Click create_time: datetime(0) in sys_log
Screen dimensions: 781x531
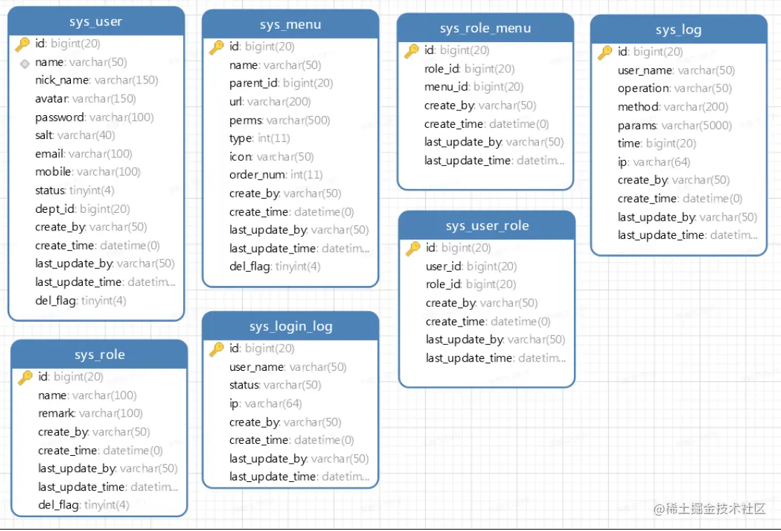(x=680, y=199)
